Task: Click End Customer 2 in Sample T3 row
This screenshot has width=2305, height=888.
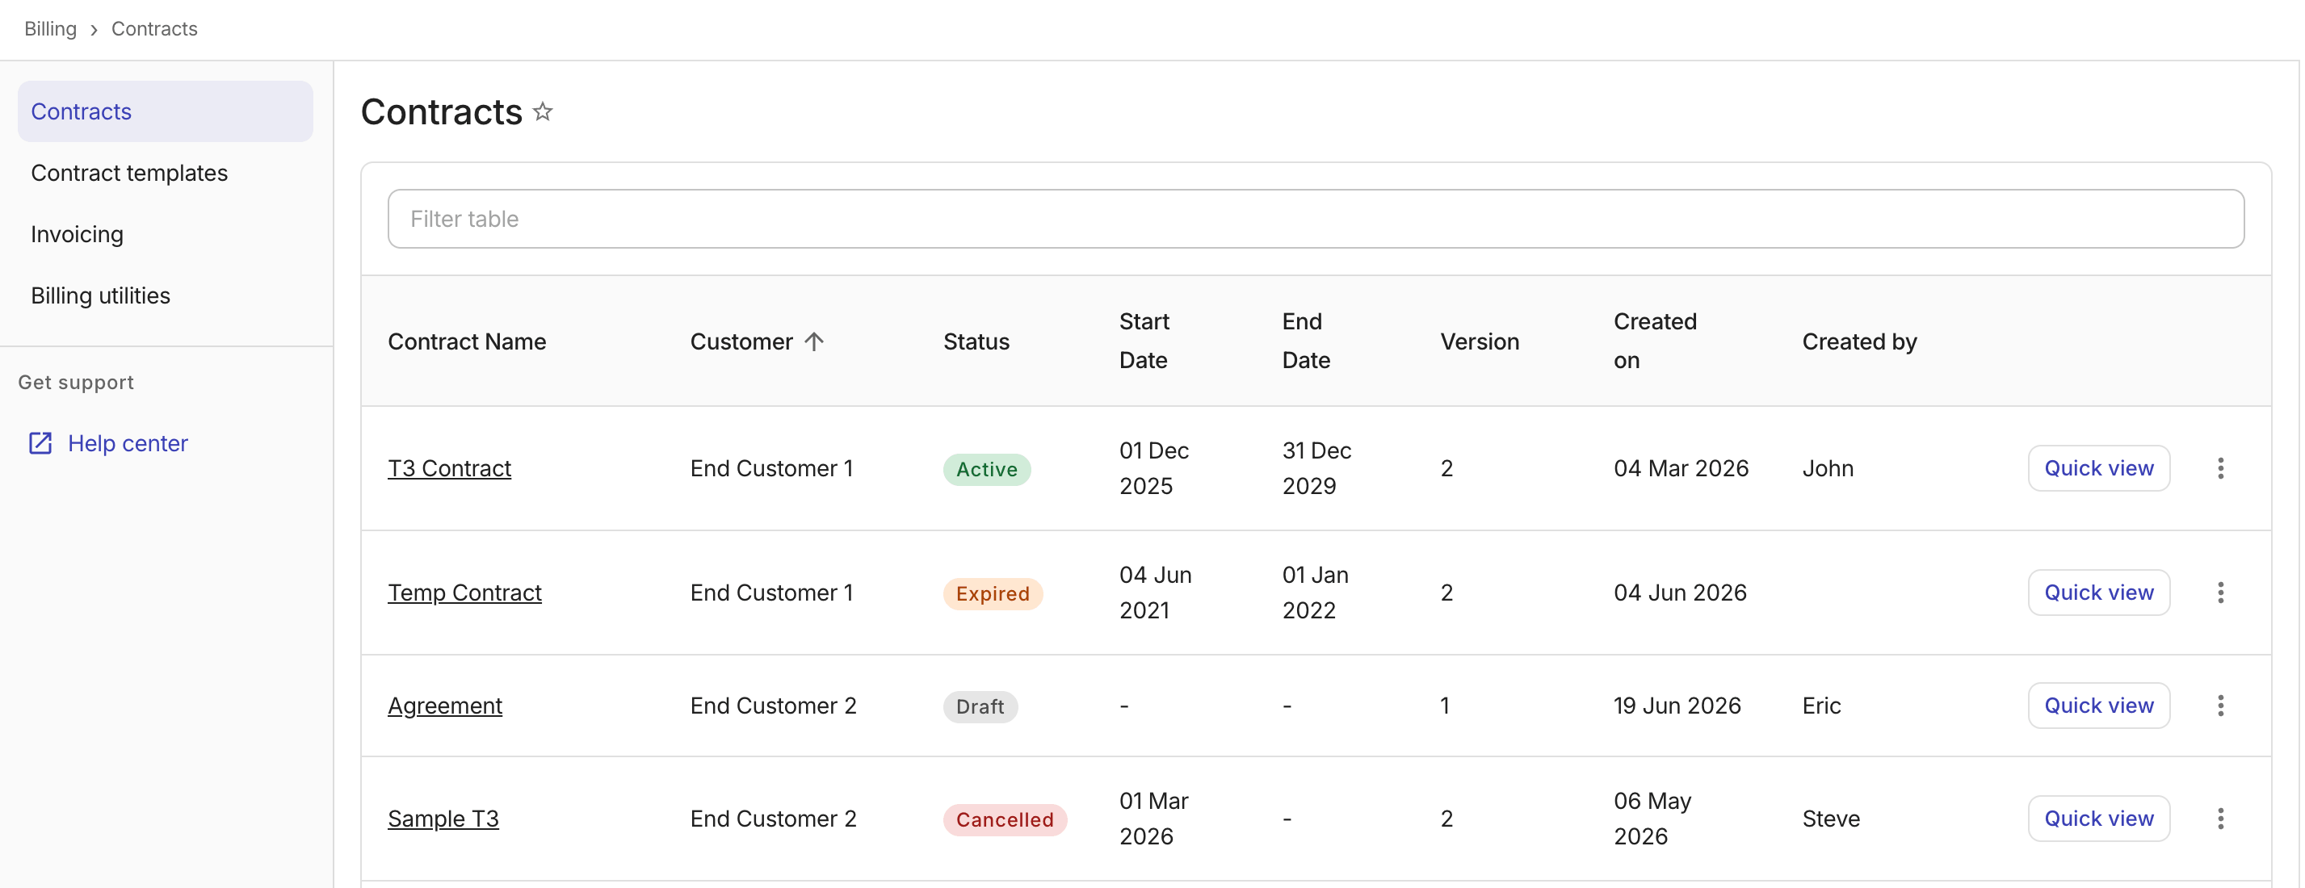Action: 773,819
